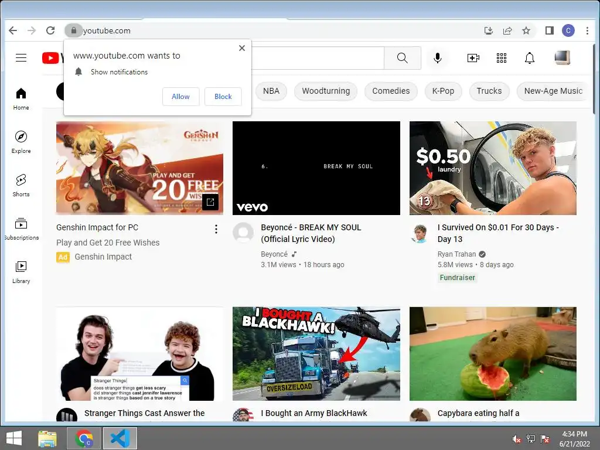Open the Chrome profile avatar C
The image size is (600, 450).
coord(568,30)
